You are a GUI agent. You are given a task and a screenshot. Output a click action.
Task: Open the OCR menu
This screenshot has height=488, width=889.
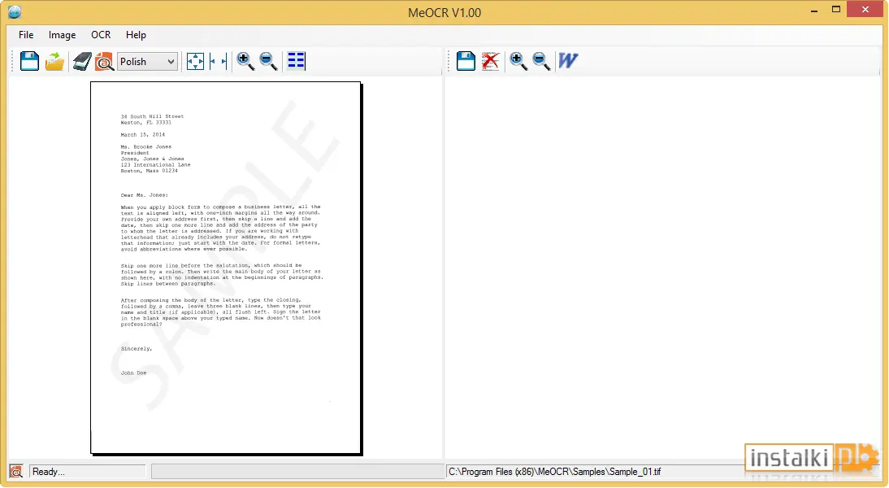click(x=101, y=35)
